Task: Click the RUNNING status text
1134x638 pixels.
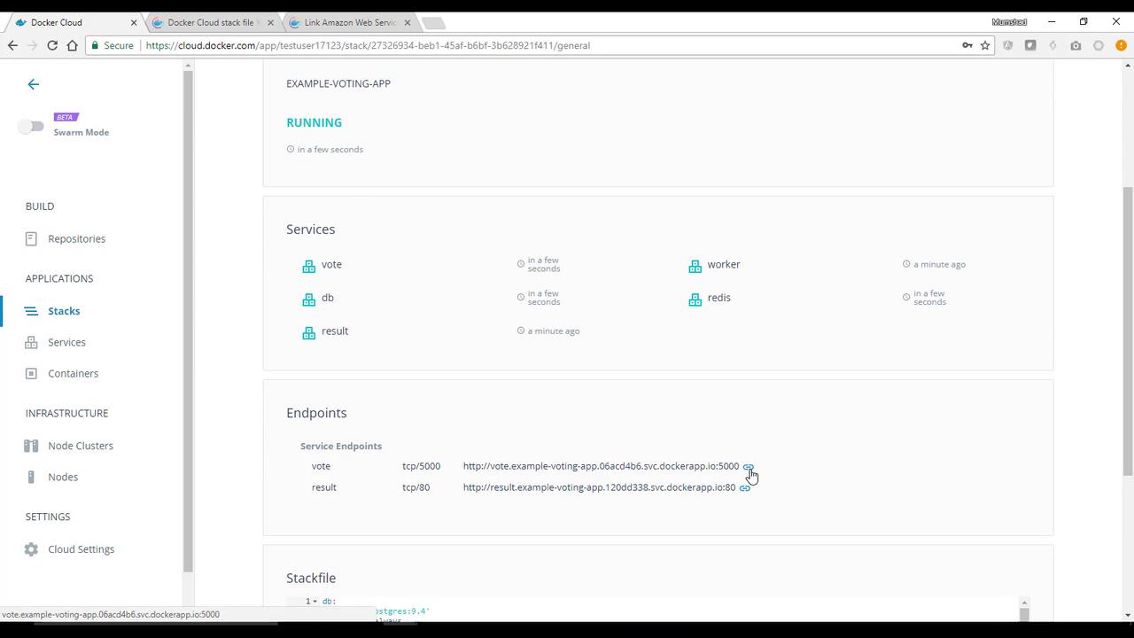Action: point(314,122)
